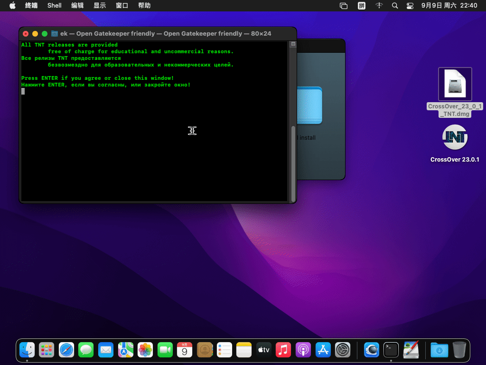The width and height of the screenshot is (486, 365).
Task: Launch Safari from the Dock
Action: click(66, 350)
